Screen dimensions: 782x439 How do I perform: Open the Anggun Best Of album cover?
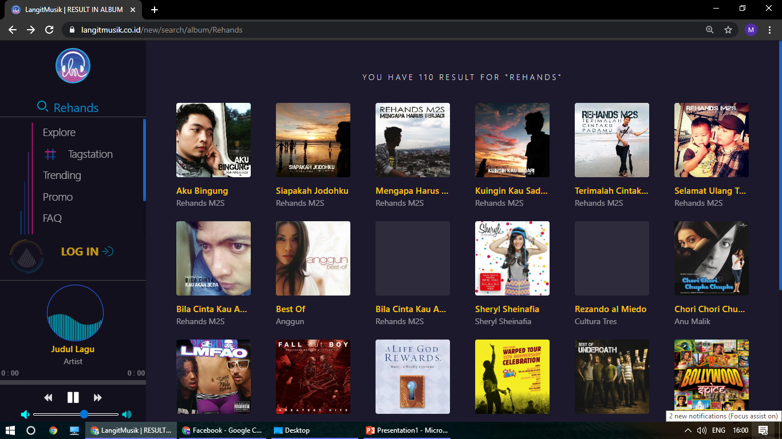313,258
